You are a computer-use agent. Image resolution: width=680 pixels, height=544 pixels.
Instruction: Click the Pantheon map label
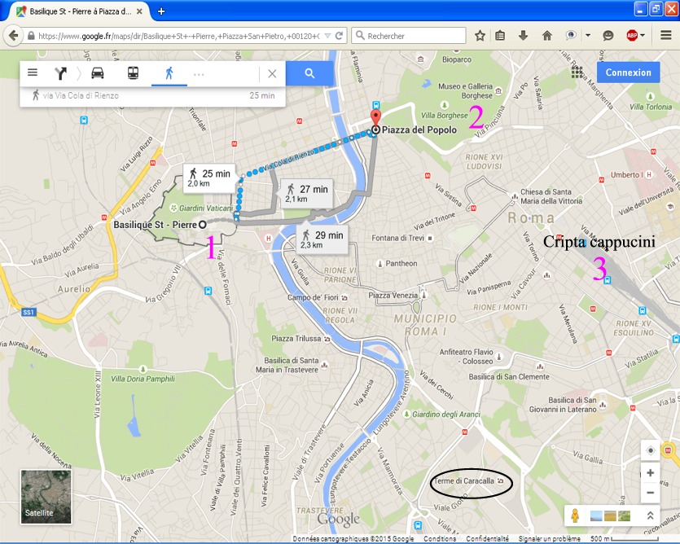(x=401, y=263)
